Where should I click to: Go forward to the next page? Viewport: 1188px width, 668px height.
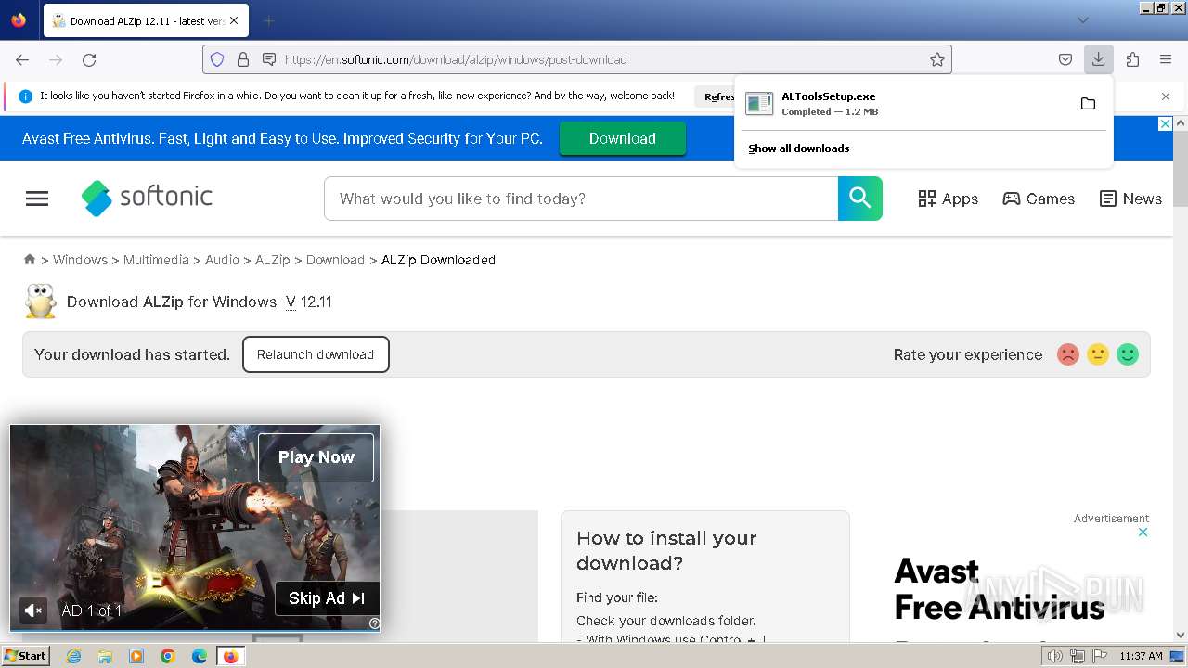click(x=56, y=59)
